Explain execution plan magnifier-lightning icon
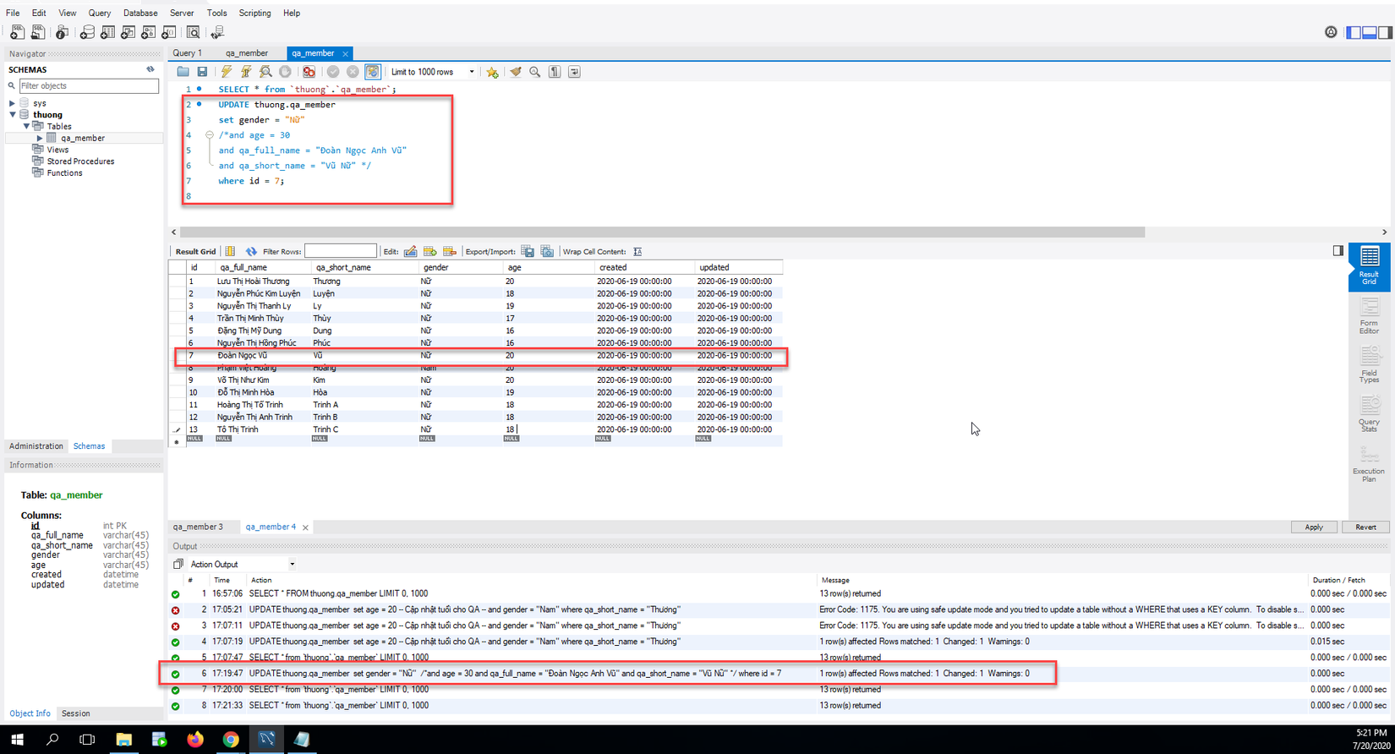 tap(265, 72)
